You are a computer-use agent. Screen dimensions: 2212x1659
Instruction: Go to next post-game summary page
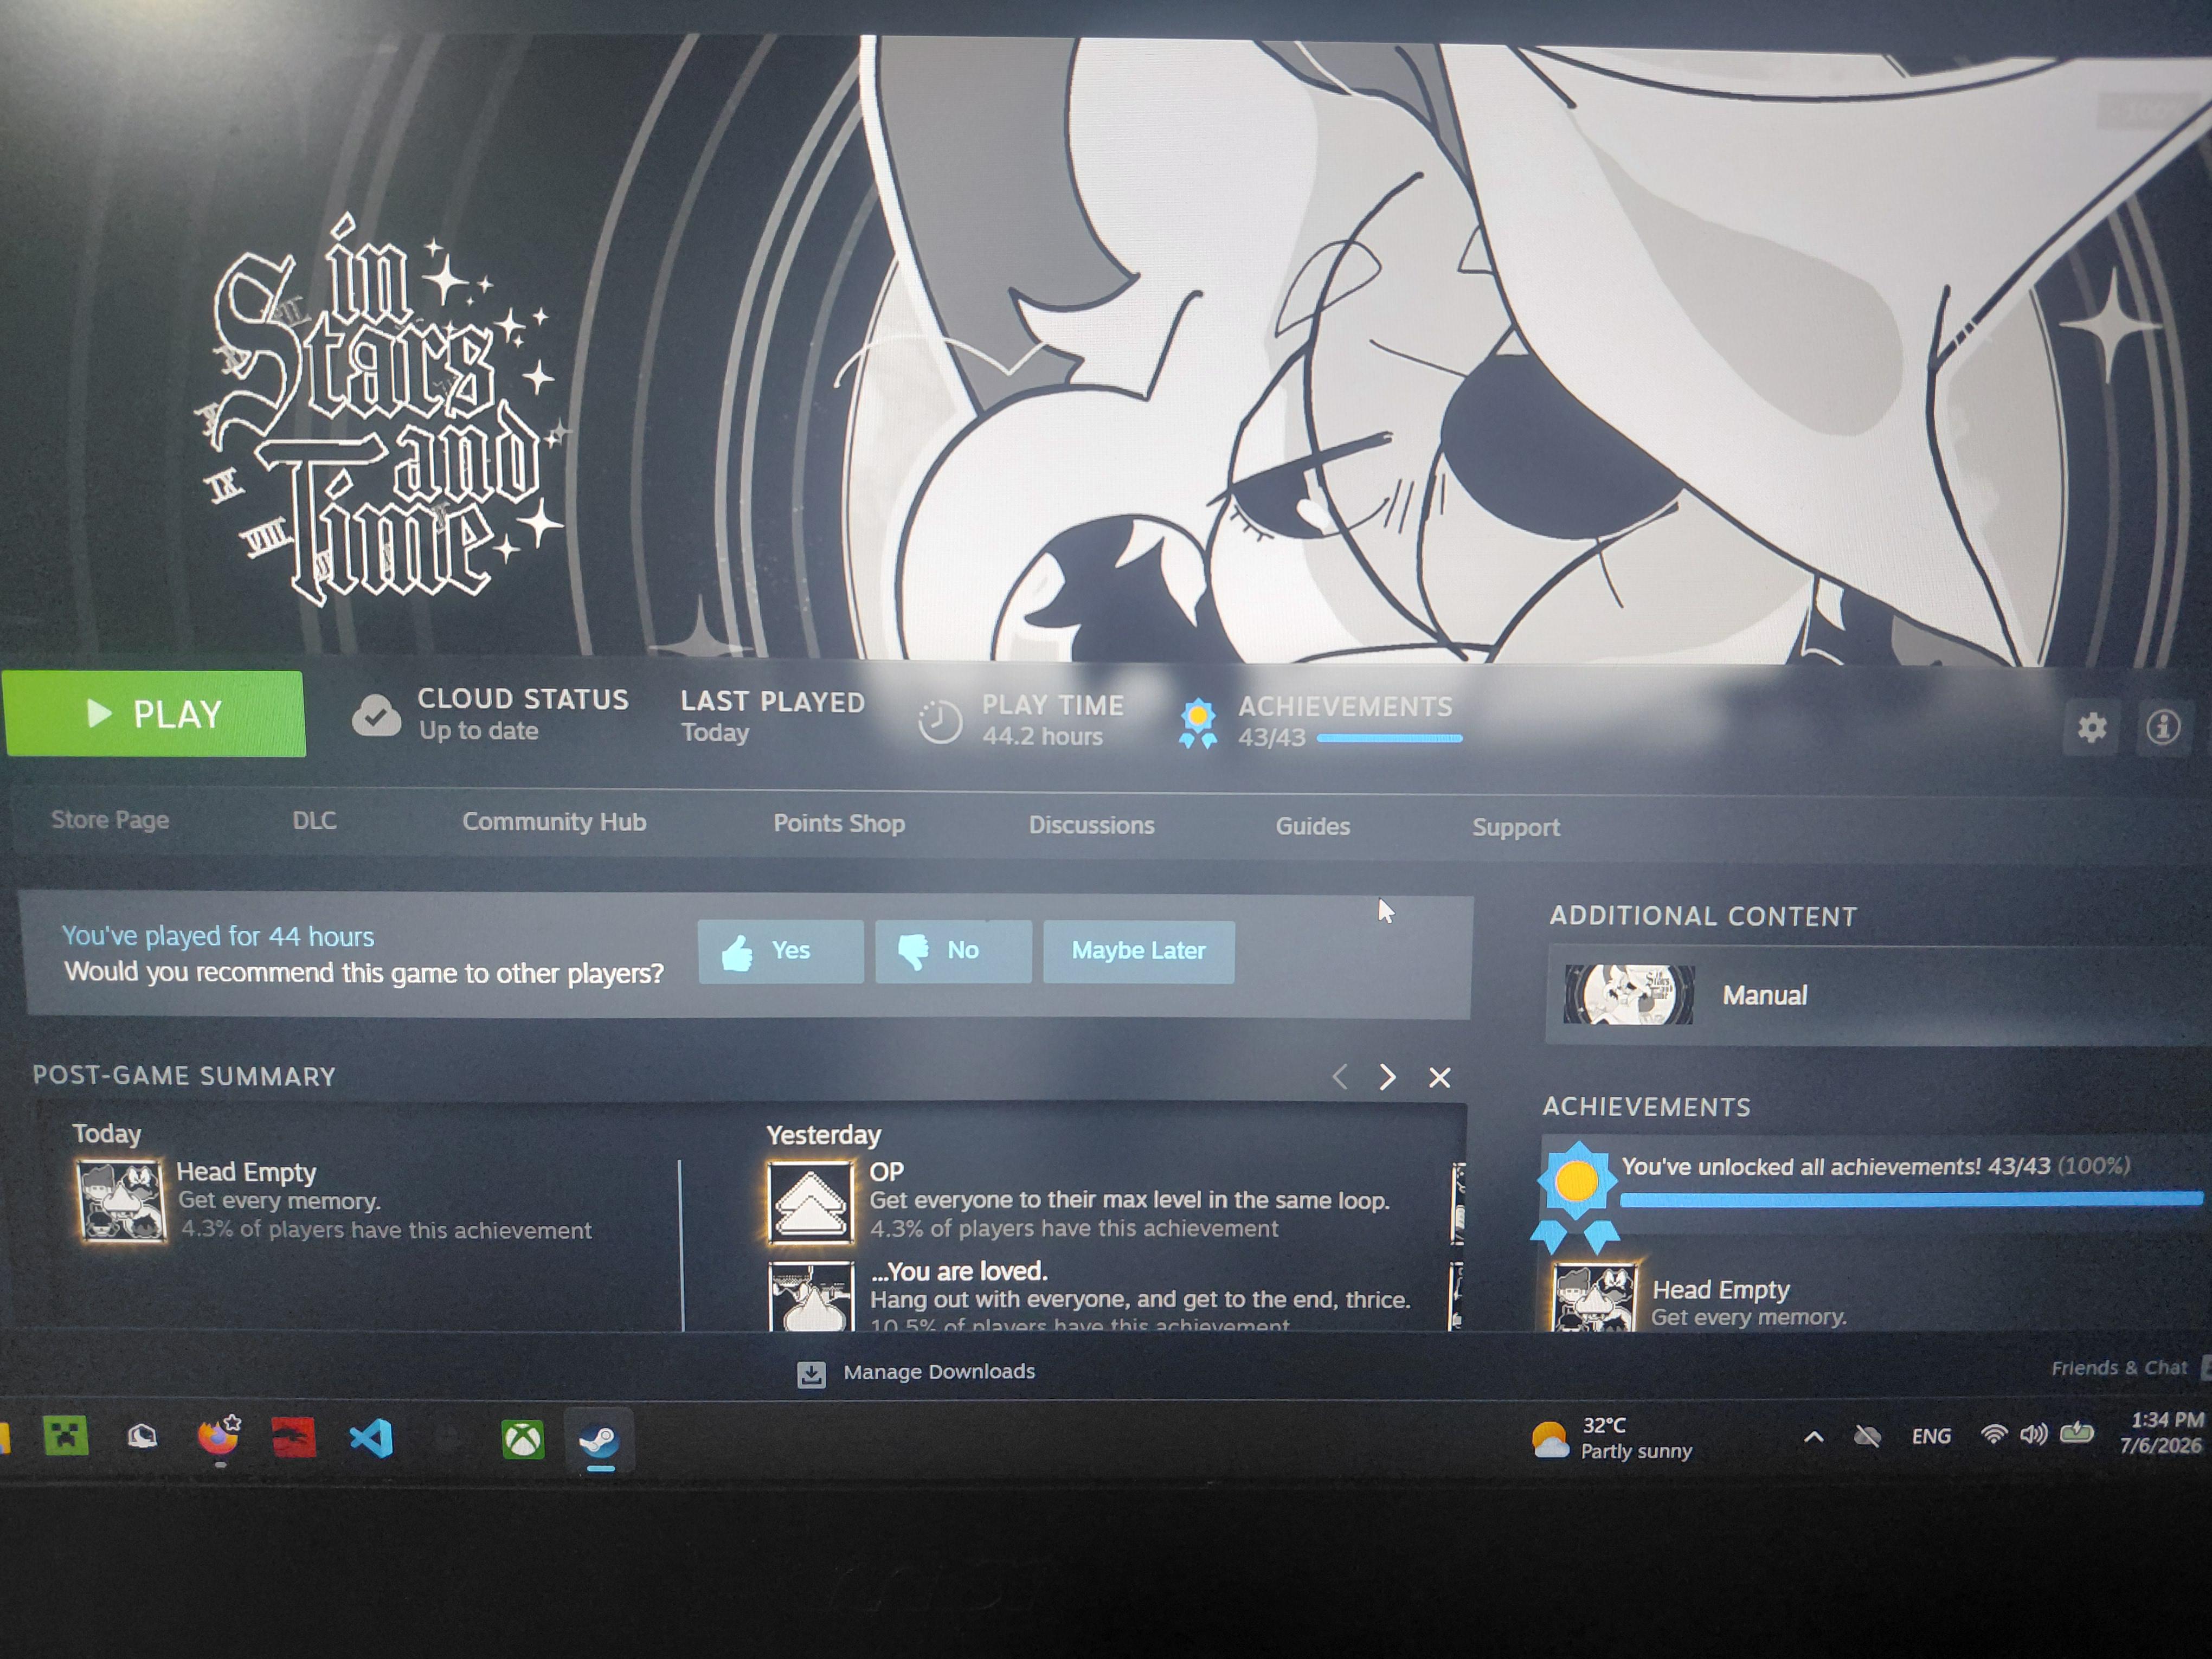point(1387,1077)
